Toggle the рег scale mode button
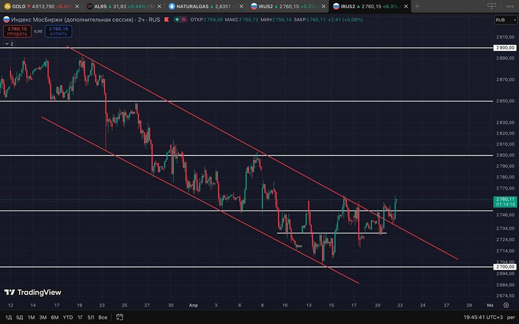 tap(511, 317)
